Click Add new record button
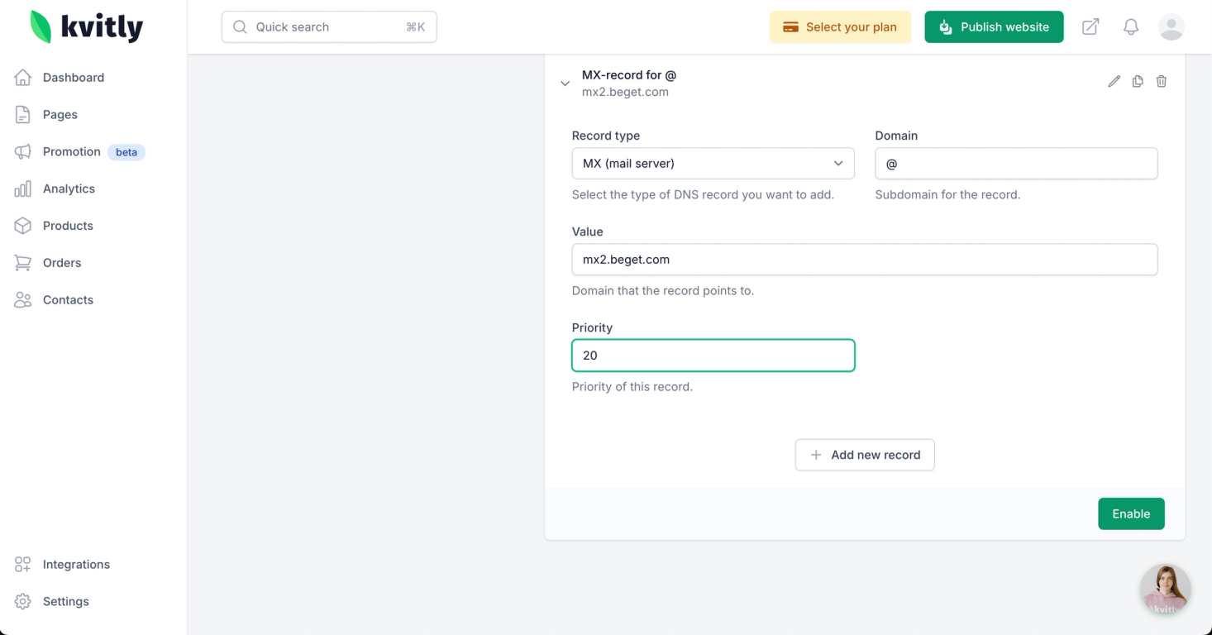 [x=865, y=455]
